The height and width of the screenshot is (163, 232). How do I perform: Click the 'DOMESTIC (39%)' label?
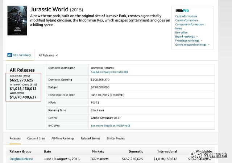pyautogui.click(x=20, y=76)
